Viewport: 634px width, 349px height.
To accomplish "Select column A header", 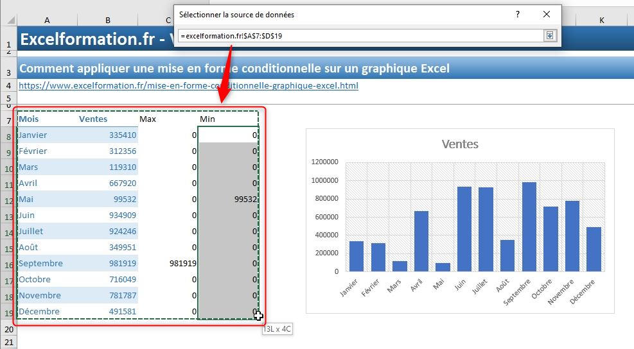I will click(x=47, y=20).
